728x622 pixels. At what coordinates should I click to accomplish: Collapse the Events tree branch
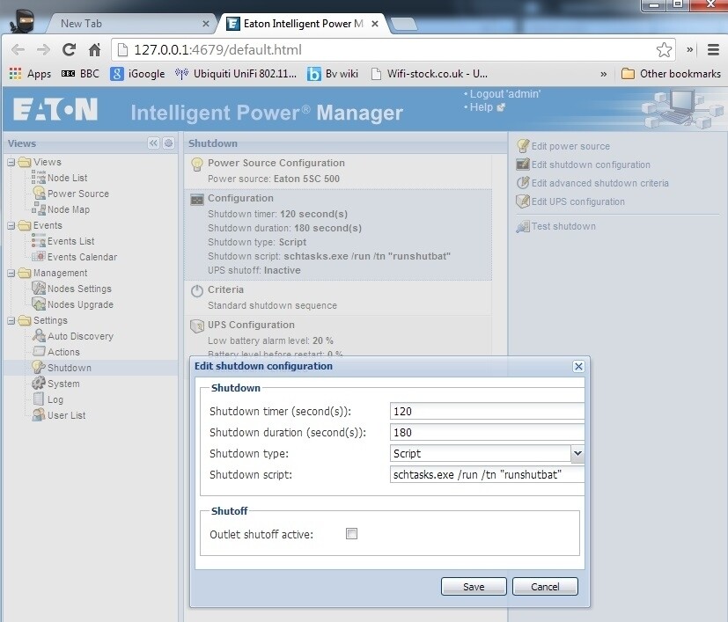click(11, 225)
